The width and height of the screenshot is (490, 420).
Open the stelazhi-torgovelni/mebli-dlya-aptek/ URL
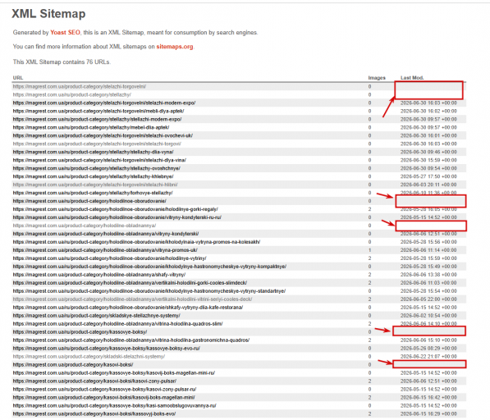pos(98,111)
